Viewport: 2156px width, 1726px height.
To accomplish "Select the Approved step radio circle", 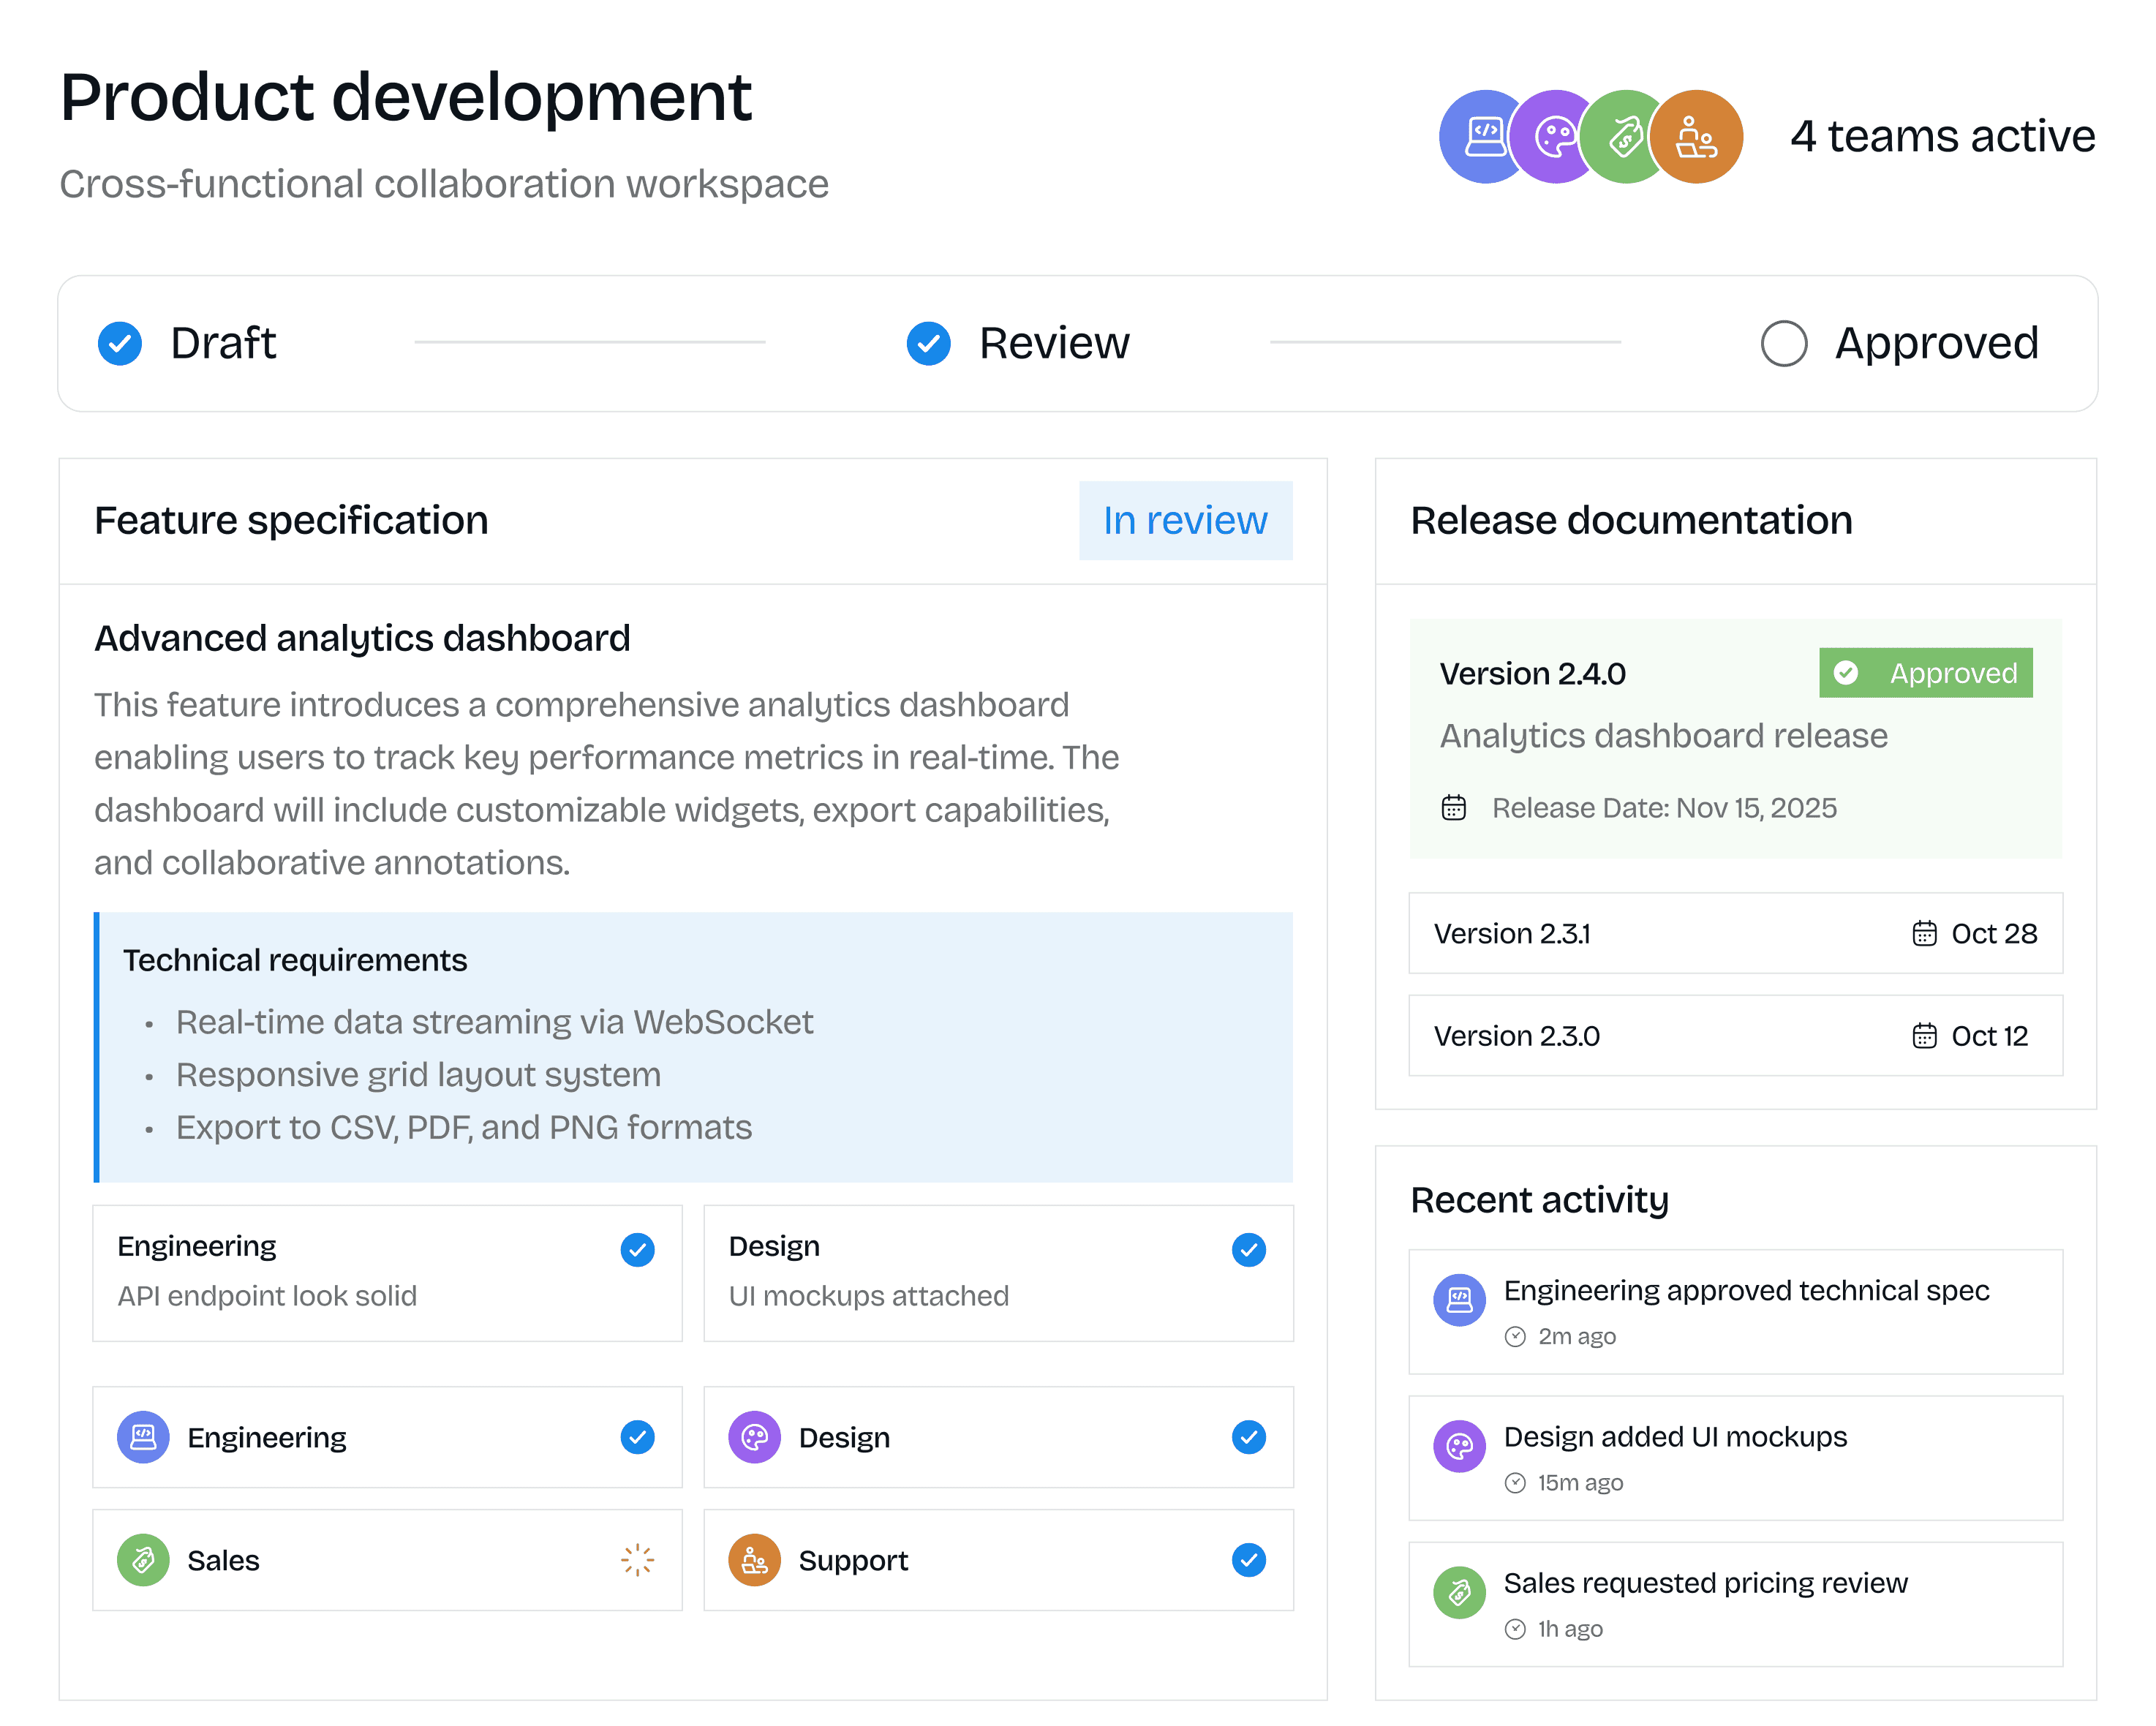I will (1783, 343).
